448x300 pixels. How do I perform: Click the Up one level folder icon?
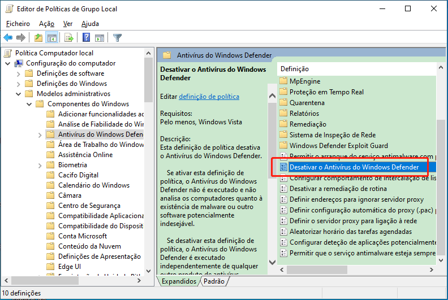(38, 37)
